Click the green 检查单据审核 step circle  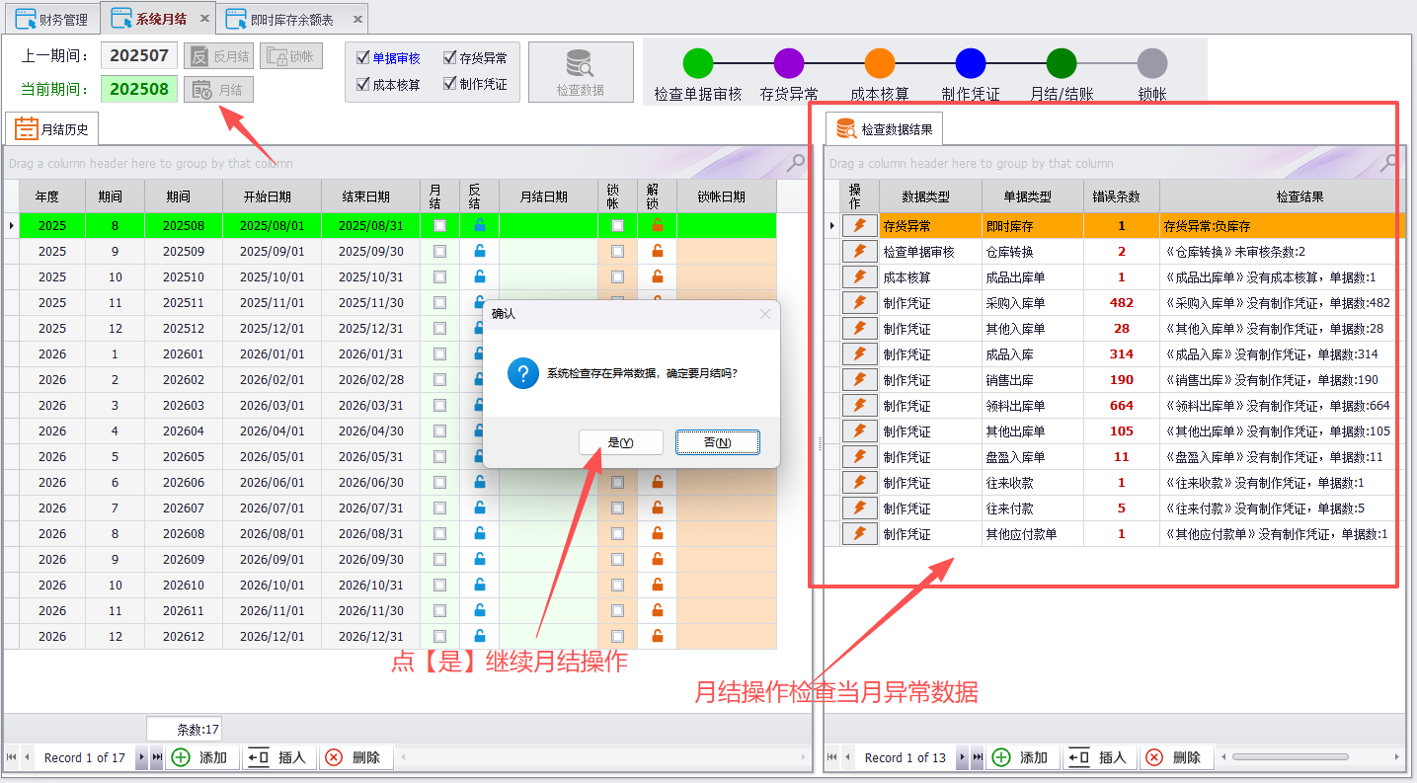click(698, 61)
